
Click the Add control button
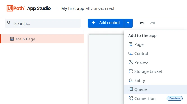point(106,23)
